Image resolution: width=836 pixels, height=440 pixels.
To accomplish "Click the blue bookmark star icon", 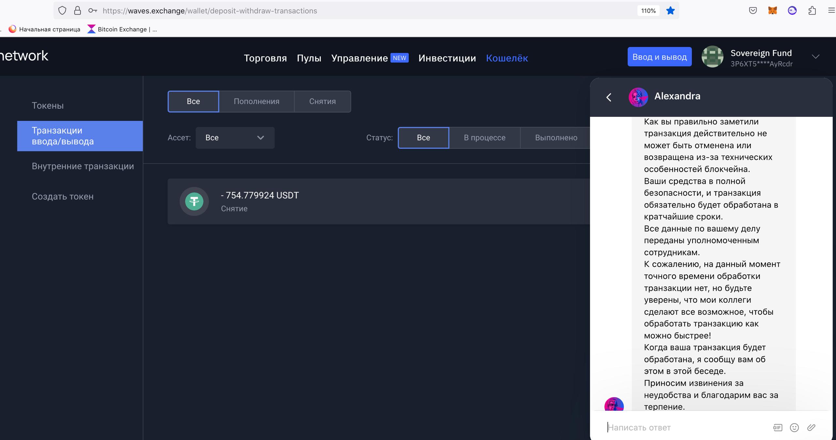I will 670,11.
